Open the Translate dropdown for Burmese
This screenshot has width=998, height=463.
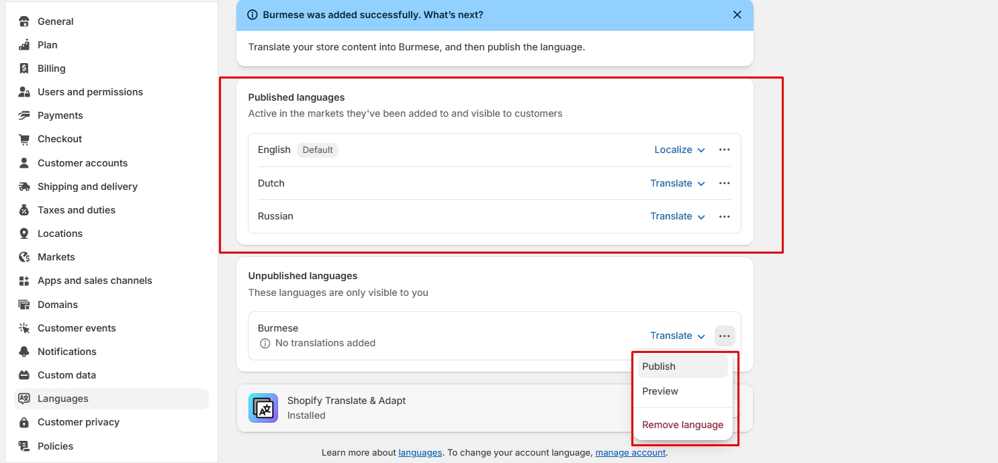tap(678, 336)
